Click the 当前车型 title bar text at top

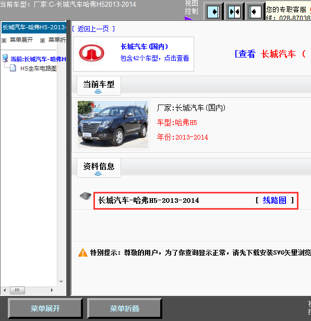coord(68,4)
